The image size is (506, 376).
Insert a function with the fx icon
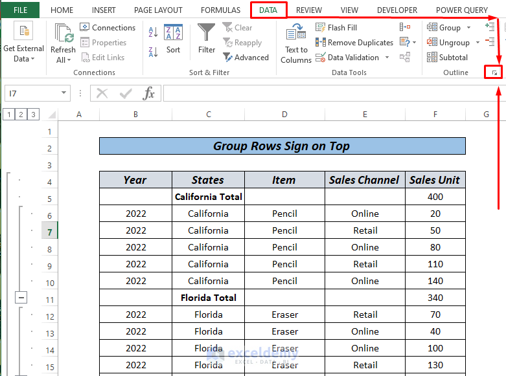[149, 93]
